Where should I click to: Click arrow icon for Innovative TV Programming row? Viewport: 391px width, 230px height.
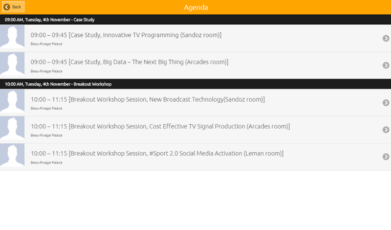click(386, 38)
